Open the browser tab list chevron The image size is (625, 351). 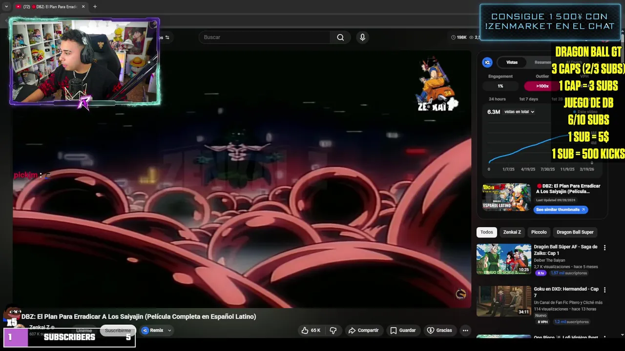(6, 7)
